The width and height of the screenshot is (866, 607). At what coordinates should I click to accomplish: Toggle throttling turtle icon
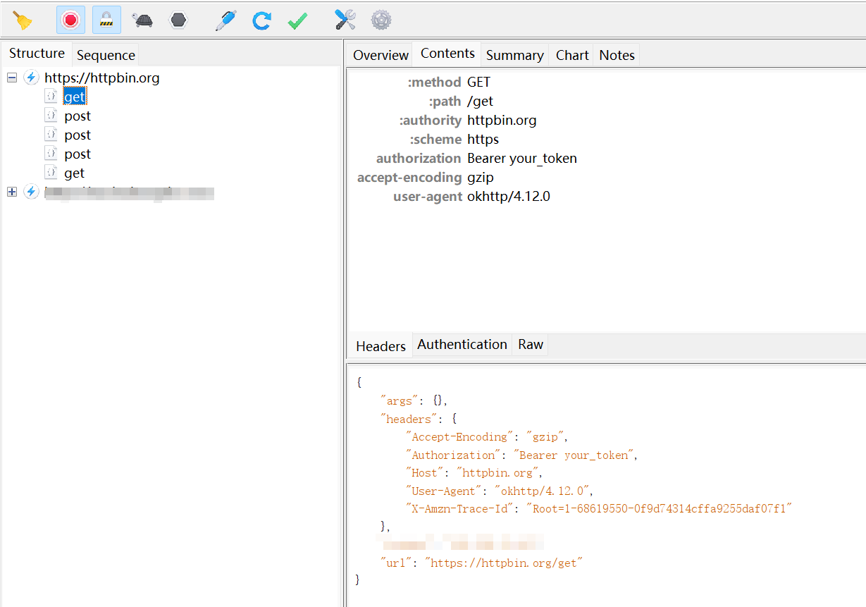[143, 20]
